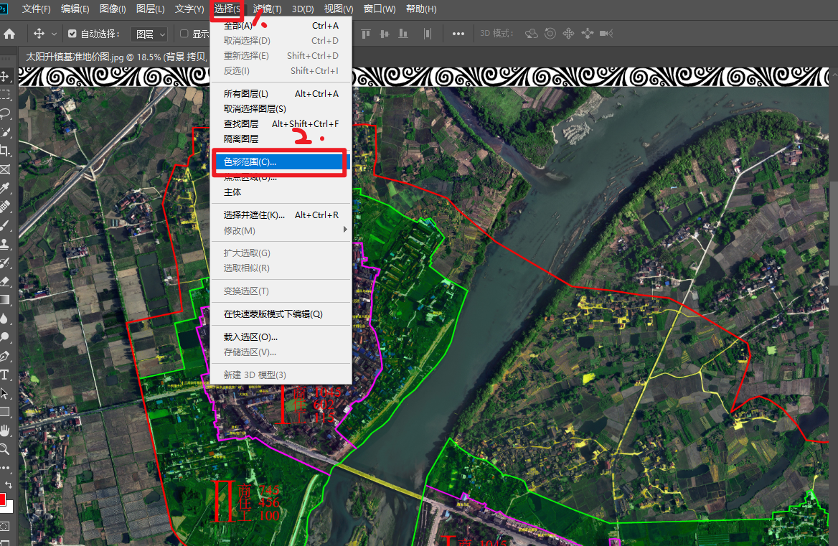Open the 窗口(W) menu
This screenshot has height=546, width=838.
pos(380,9)
